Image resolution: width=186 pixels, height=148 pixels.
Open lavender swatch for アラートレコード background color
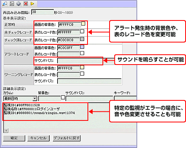click(x=82, y=47)
